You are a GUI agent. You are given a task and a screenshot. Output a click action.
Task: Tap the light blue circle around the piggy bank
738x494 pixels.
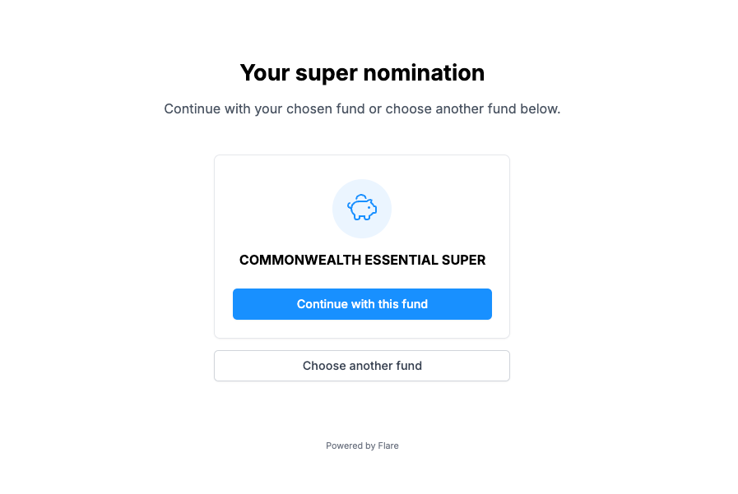pyautogui.click(x=362, y=209)
